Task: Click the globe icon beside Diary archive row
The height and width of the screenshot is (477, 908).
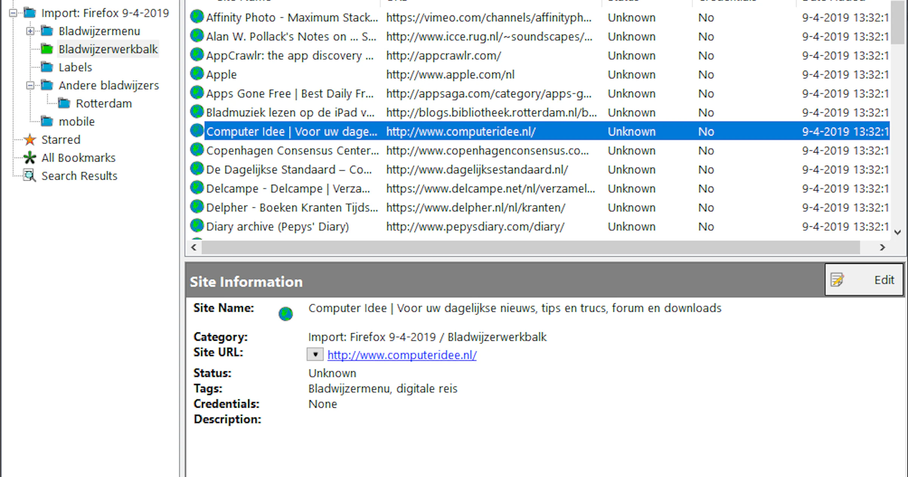Action: [x=197, y=226]
